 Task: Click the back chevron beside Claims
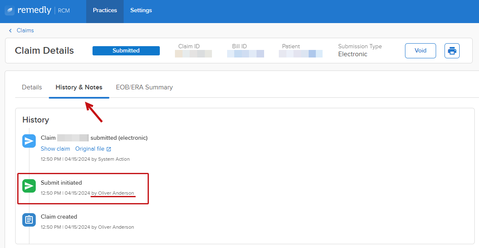click(x=11, y=31)
